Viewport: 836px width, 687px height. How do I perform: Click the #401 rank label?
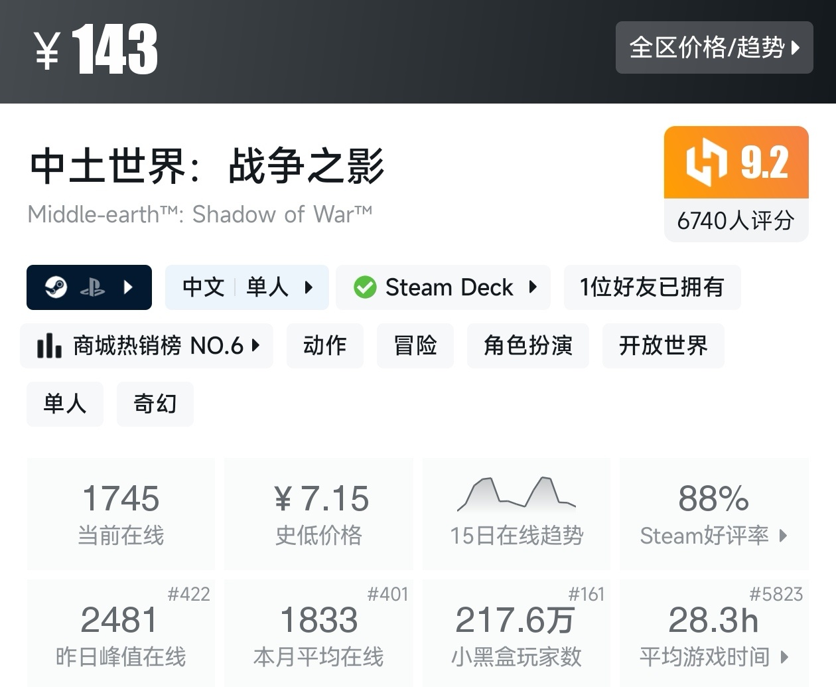coord(387,594)
